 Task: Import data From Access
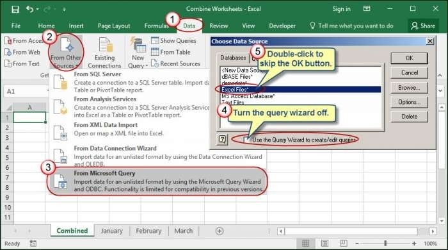[24, 40]
